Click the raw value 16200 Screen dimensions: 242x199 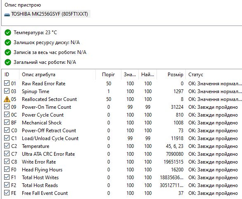[177, 170]
